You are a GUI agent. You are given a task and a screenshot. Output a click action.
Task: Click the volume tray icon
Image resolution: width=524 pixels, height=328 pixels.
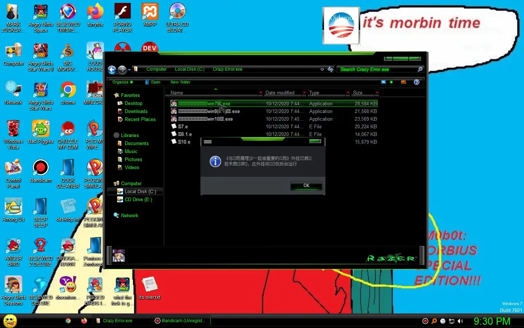[x=460, y=321]
